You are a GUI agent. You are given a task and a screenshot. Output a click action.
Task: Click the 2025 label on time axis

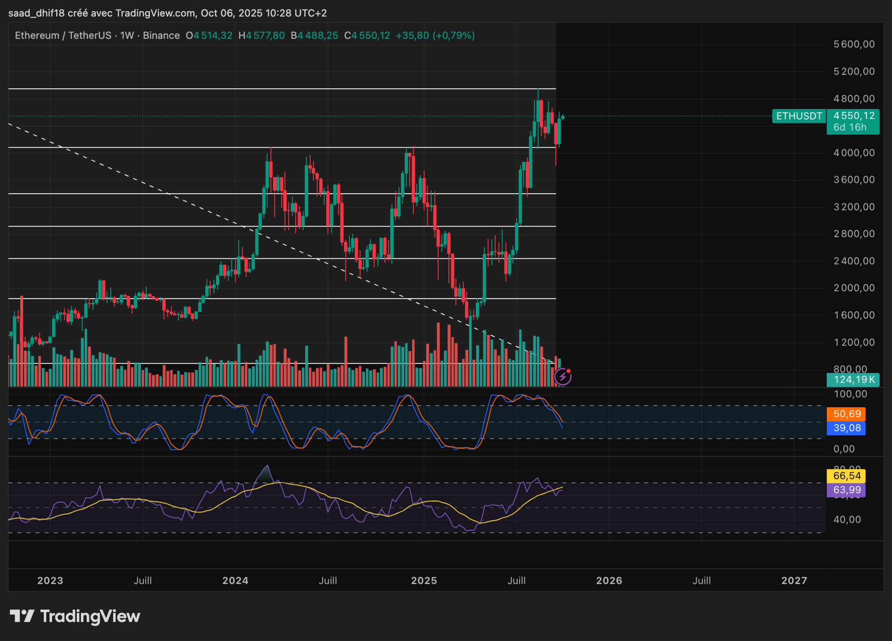pos(424,581)
